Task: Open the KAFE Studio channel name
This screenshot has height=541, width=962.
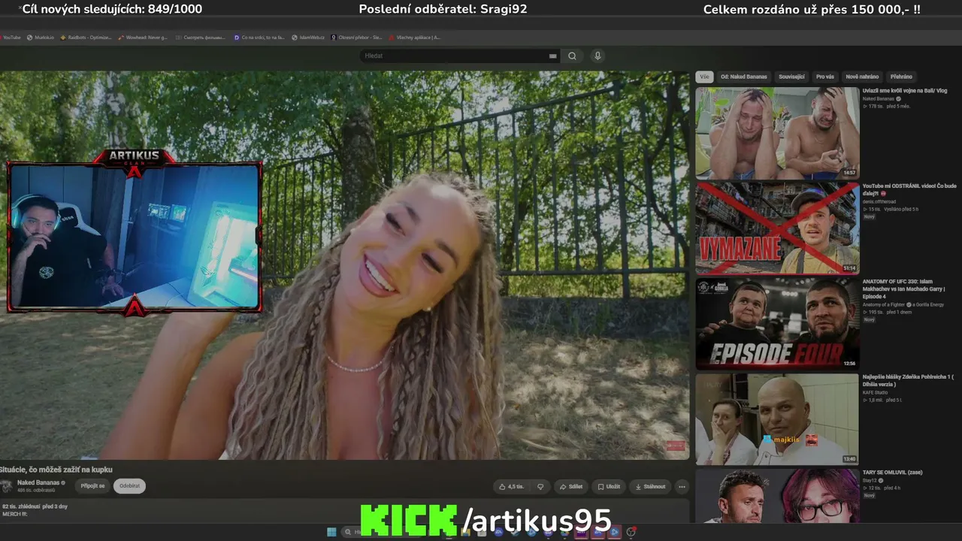Action: 875,392
